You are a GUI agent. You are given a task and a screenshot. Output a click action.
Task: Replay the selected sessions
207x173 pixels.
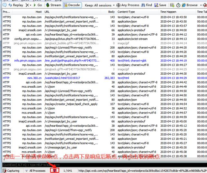16,5
